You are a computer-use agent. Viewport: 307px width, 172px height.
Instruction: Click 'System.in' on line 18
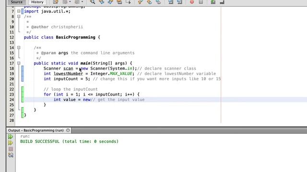(121, 68)
